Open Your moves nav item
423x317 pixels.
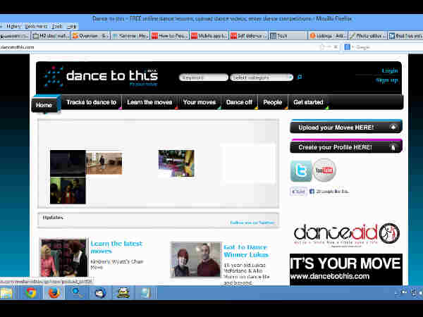click(200, 102)
